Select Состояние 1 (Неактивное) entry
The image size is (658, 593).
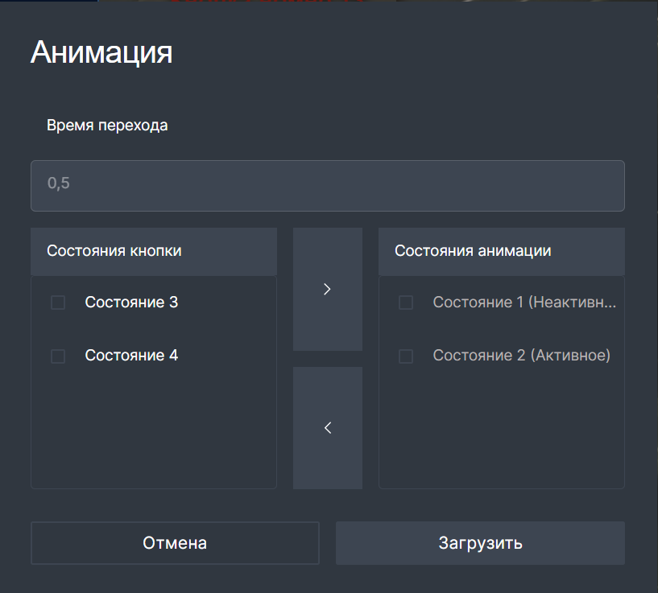[524, 303]
